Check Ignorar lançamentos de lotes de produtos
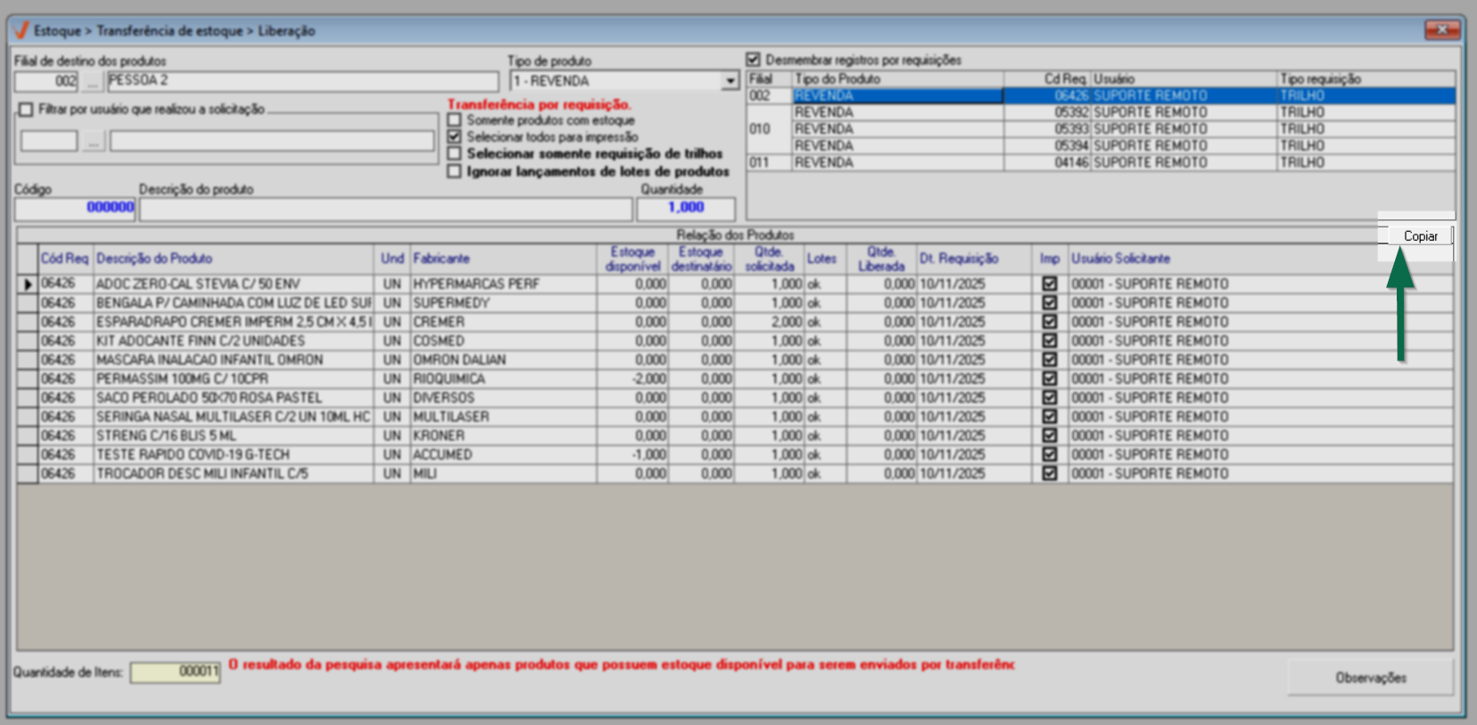 (455, 171)
